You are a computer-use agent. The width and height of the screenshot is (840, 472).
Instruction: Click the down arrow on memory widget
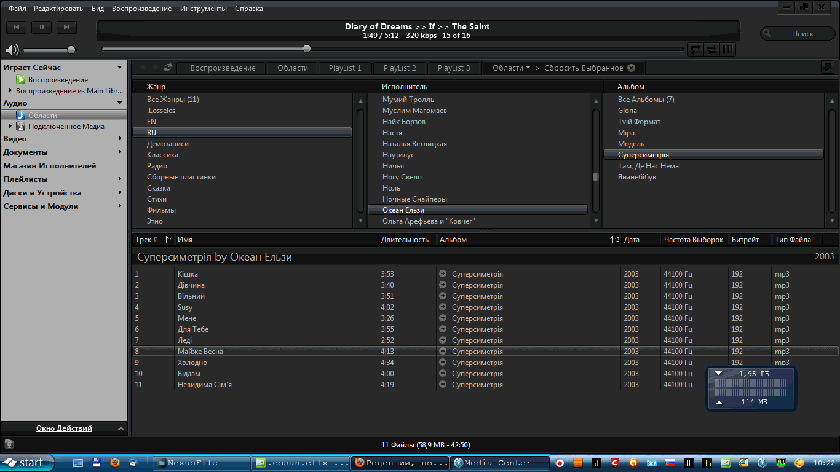pos(718,373)
